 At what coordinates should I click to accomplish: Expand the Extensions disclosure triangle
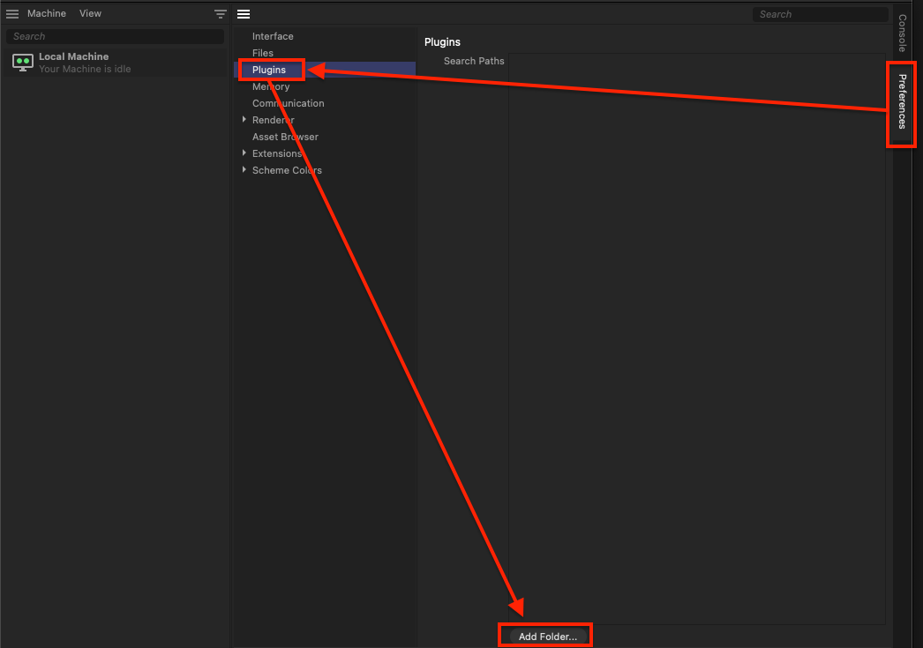pyautogui.click(x=244, y=153)
